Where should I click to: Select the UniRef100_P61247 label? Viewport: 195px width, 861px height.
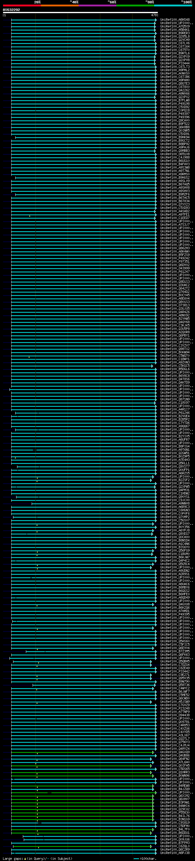pos(175,272)
